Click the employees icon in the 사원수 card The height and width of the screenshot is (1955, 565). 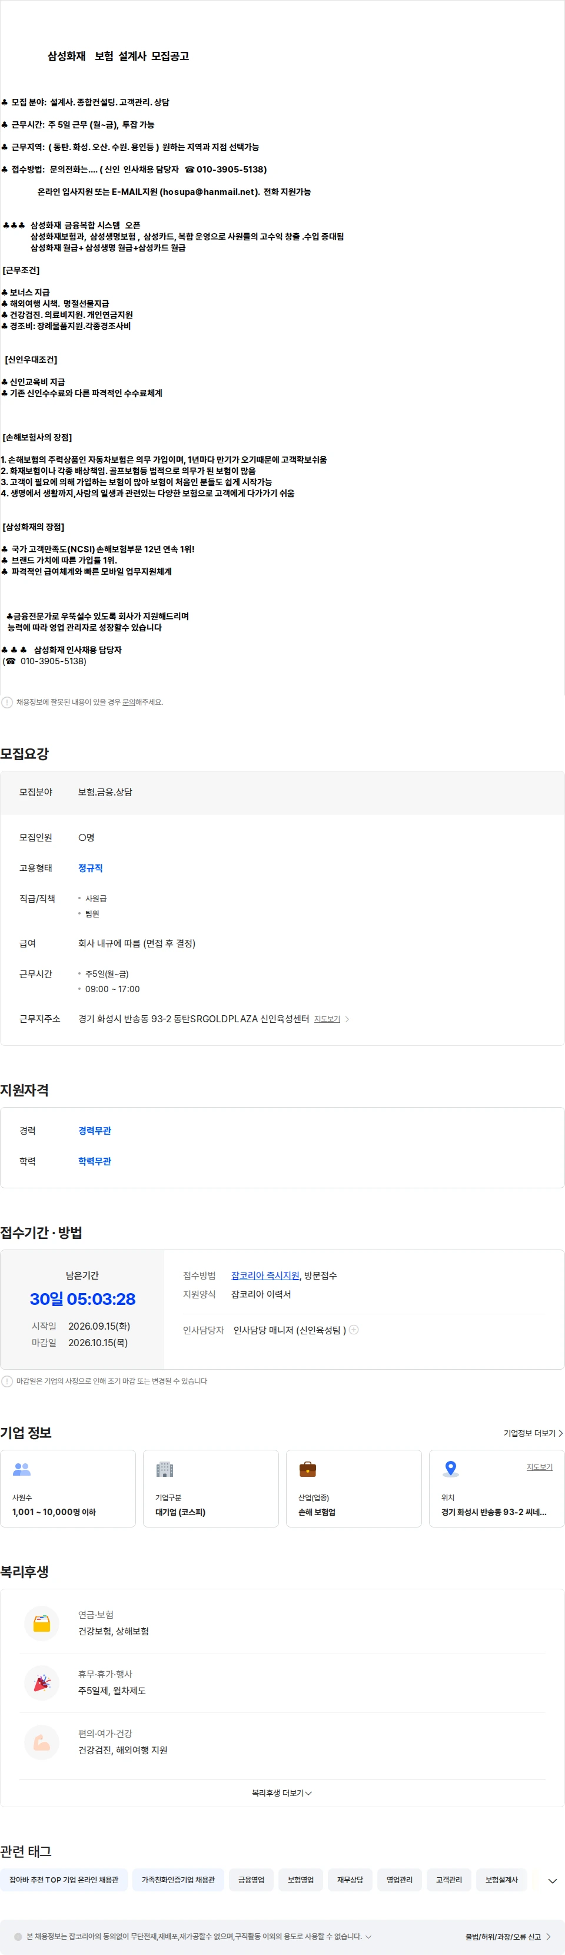(22, 1469)
